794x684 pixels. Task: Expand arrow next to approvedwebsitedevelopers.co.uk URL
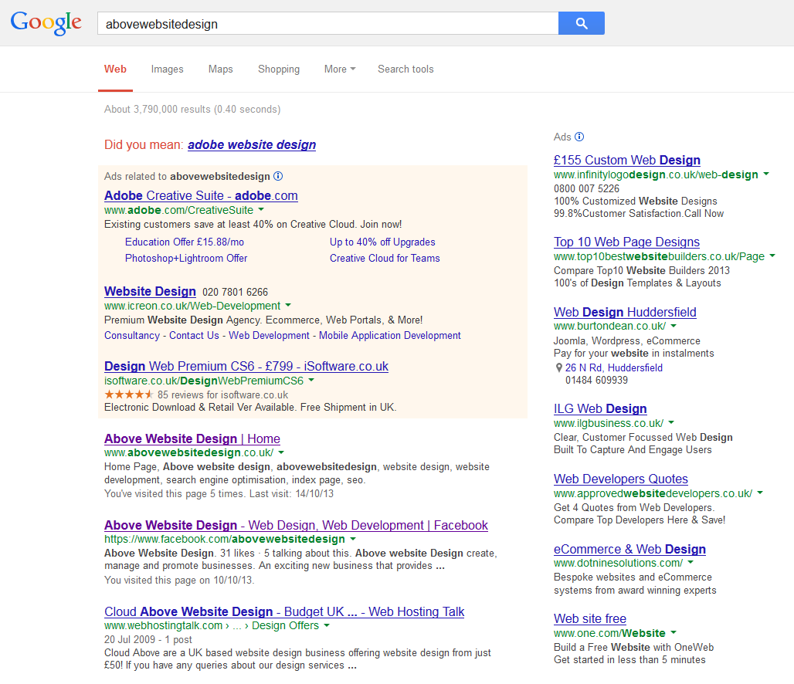tap(759, 492)
